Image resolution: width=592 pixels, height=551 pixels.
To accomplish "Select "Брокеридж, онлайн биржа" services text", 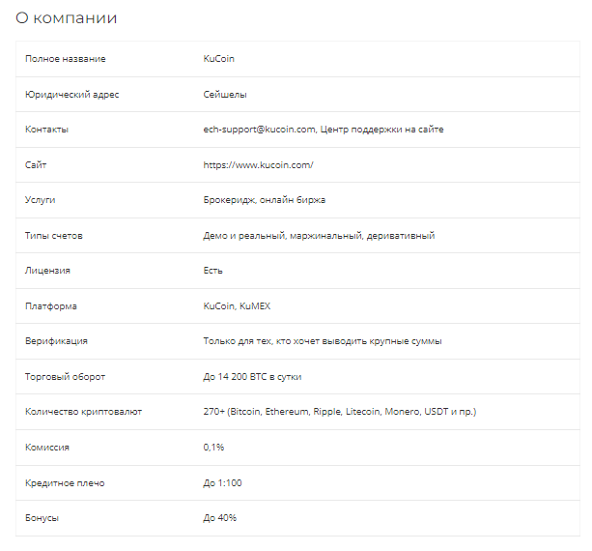I will point(264,200).
